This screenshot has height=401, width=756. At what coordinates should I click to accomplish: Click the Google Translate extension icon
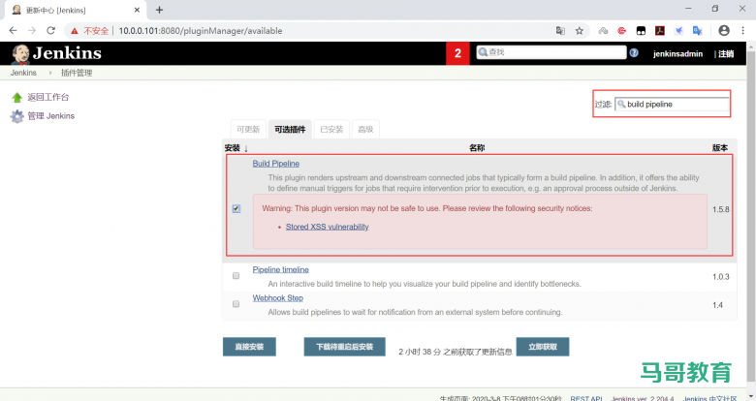697,30
